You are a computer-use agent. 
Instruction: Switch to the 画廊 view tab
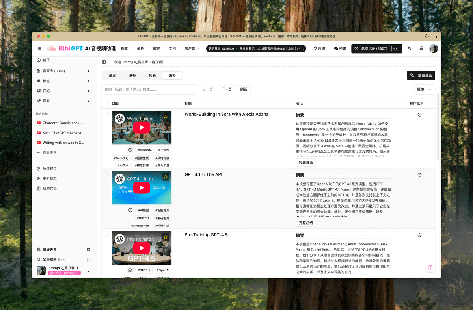[x=112, y=75]
